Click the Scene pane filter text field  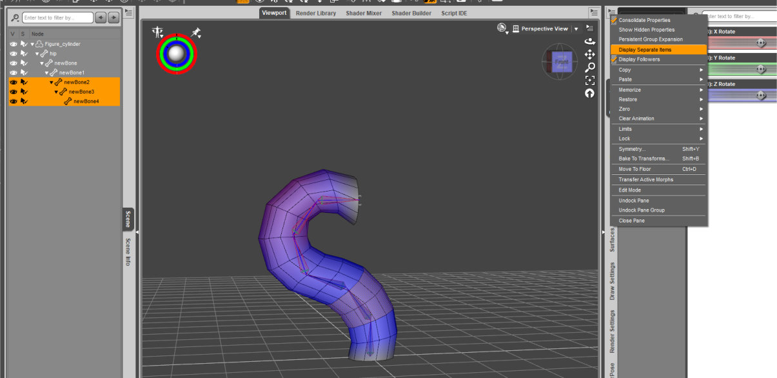coord(58,18)
